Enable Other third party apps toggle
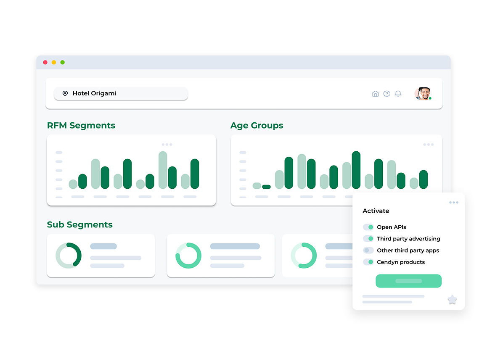487x340 pixels. pyautogui.click(x=368, y=250)
